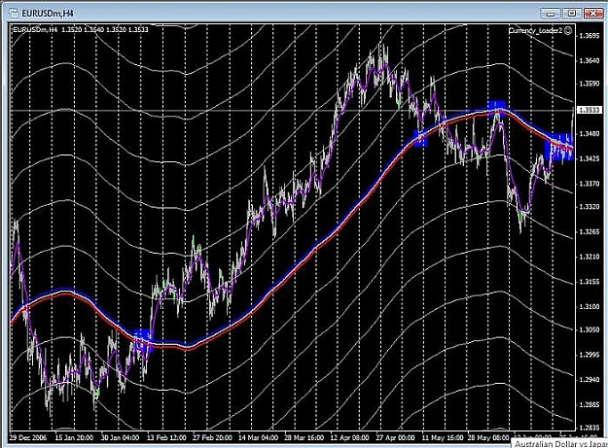This screenshot has height=448, width=608.
Task: Click the chart window icon beside EURUSDm,H4
Action: (14, 14)
